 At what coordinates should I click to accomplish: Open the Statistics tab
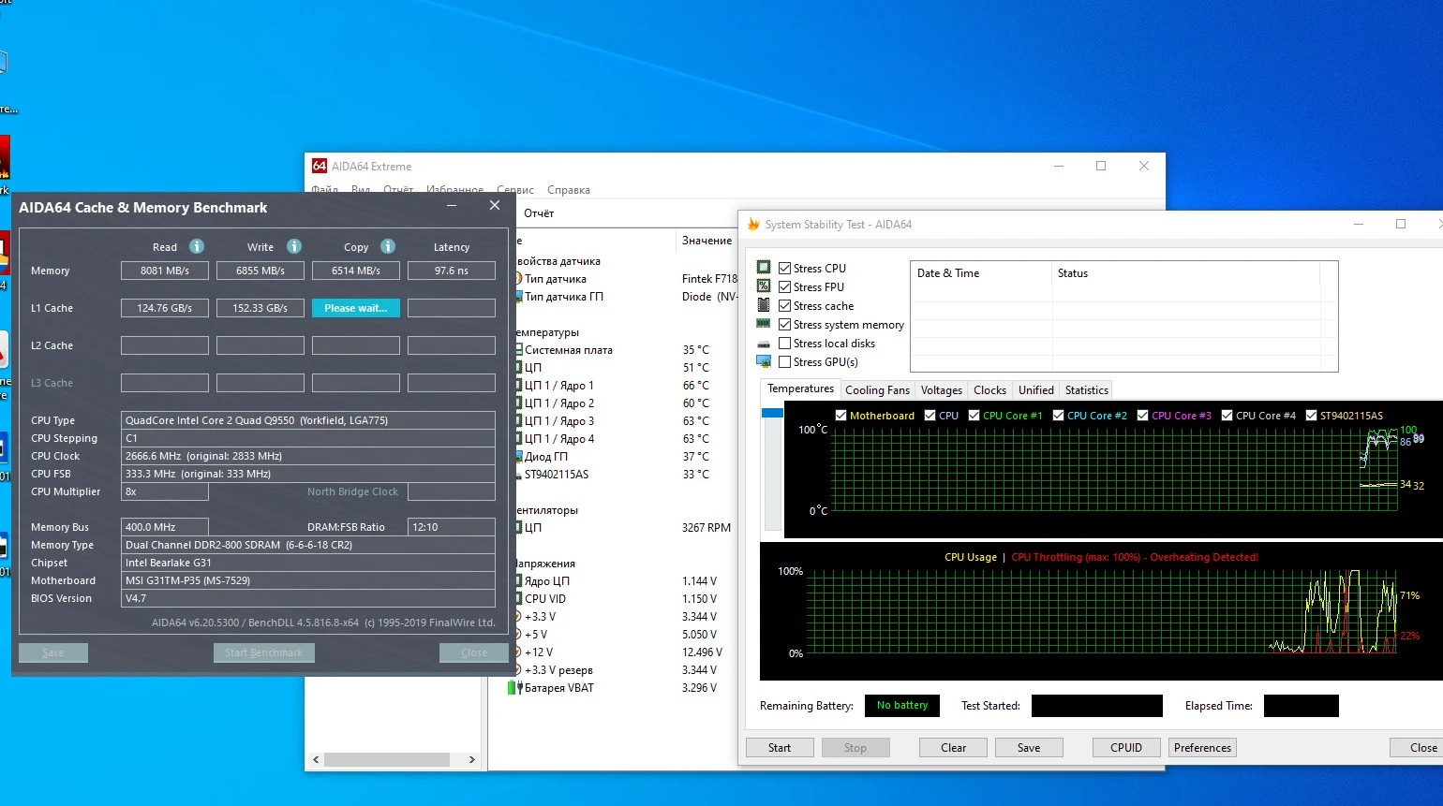(1086, 390)
